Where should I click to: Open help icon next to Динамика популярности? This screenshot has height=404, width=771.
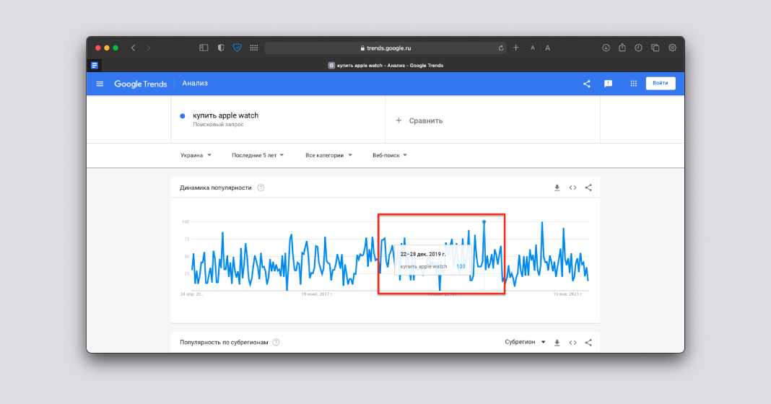tap(261, 188)
